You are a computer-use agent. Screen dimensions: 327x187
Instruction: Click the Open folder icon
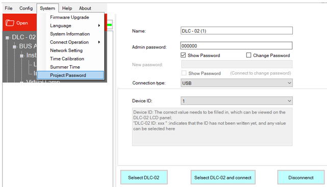tap(10, 23)
